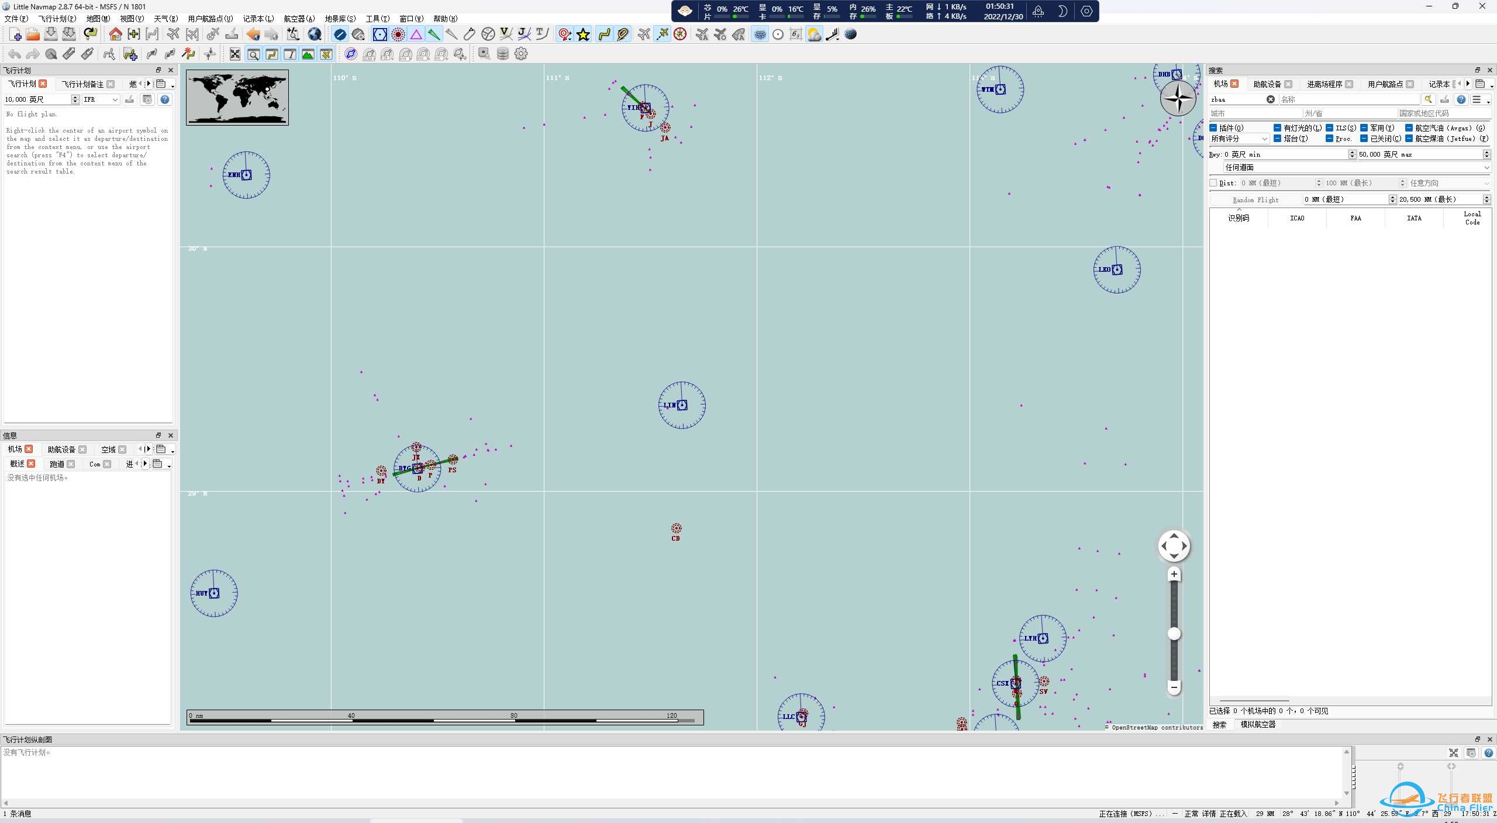Image resolution: width=1497 pixels, height=823 pixels.
Task: Toggle the 军用(Y) checkbox
Action: (x=1364, y=128)
